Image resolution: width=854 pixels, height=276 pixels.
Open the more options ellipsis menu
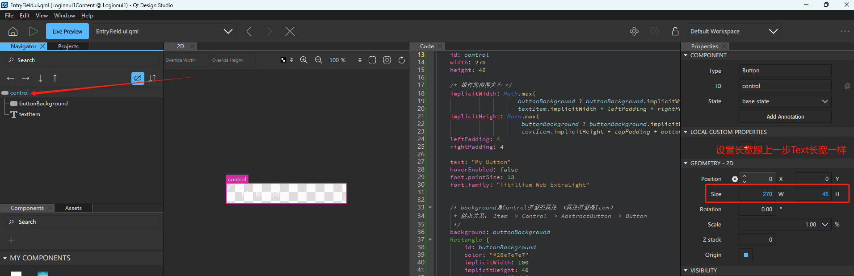coord(845,31)
